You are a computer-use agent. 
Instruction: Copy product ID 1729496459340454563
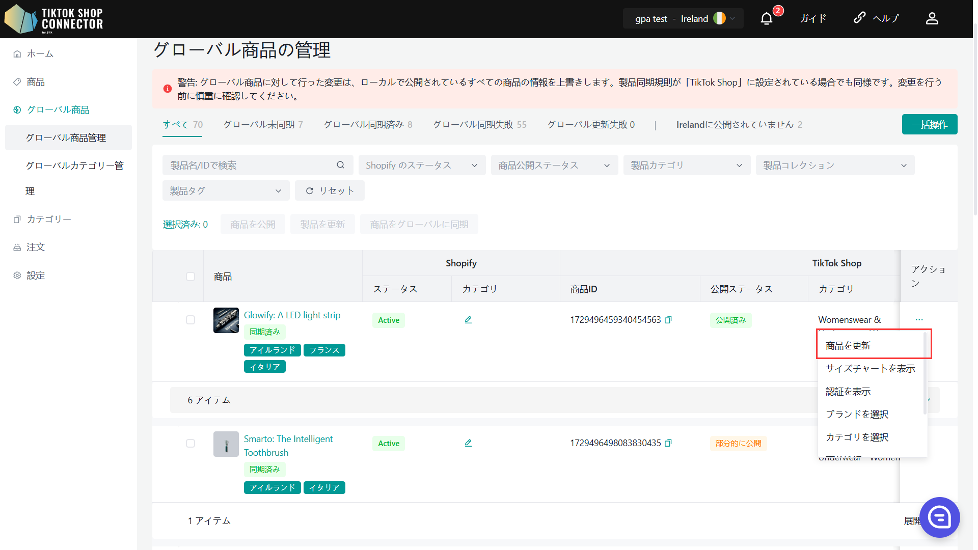(x=668, y=320)
